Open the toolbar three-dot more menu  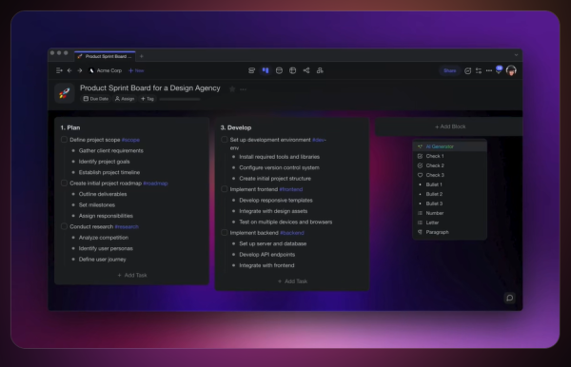point(489,70)
